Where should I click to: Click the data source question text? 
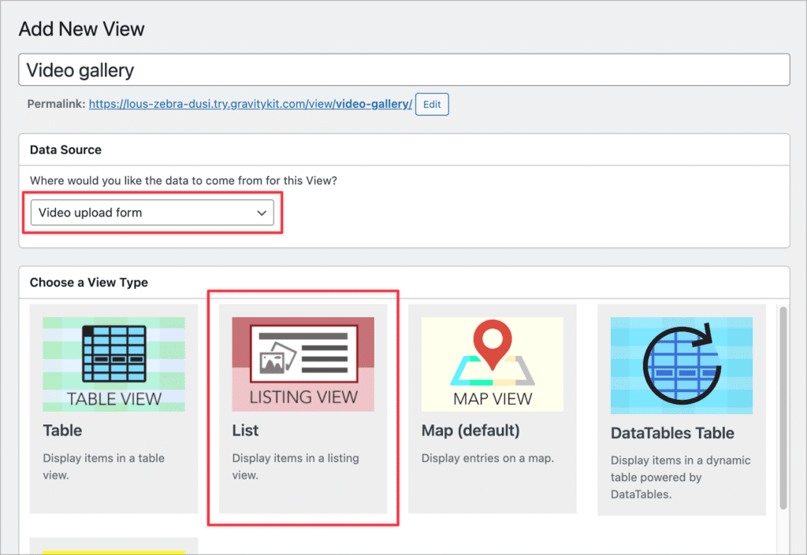point(183,180)
